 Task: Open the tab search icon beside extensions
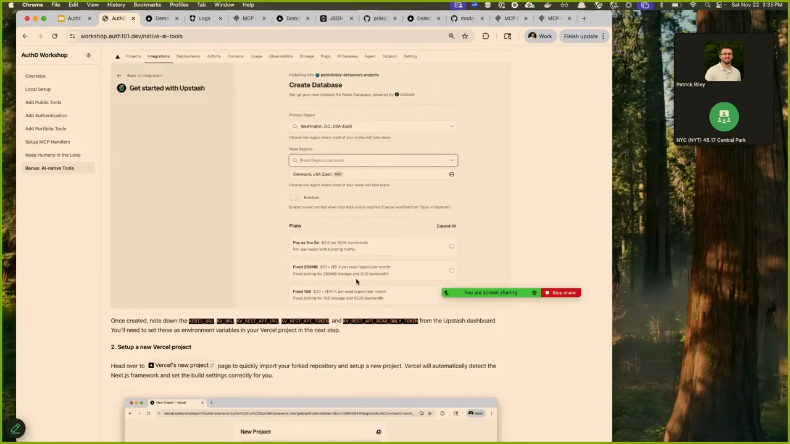508,36
